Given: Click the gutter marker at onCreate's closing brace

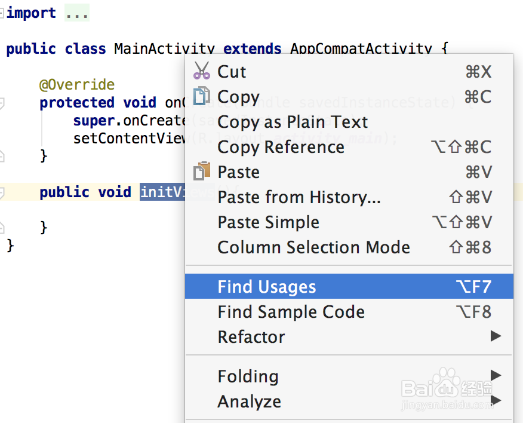Looking at the screenshot, I should 2,156.
